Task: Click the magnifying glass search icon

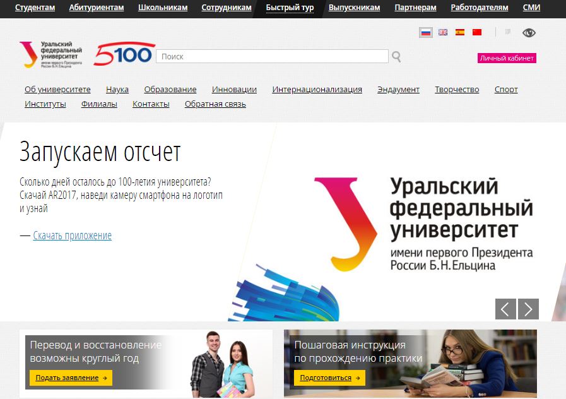Action: tap(396, 57)
